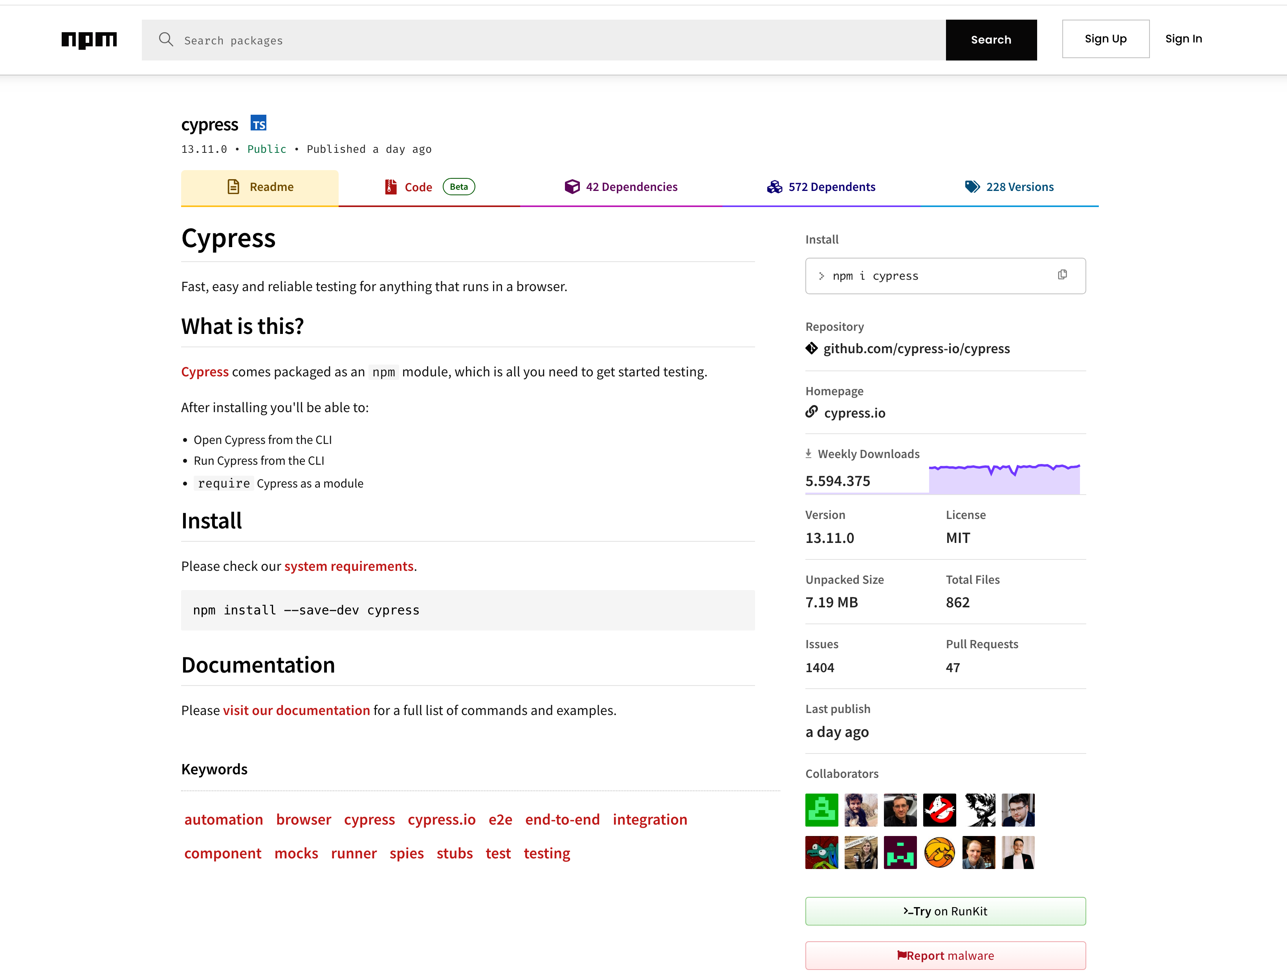The height and width of the screenshot is (979, 1287).
Task: Click the Readme document icon
Action: (x=234, y=187)
